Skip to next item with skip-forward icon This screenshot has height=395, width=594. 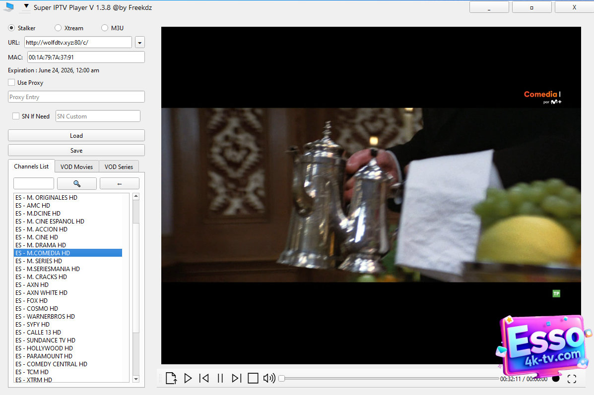pos(237,378)
